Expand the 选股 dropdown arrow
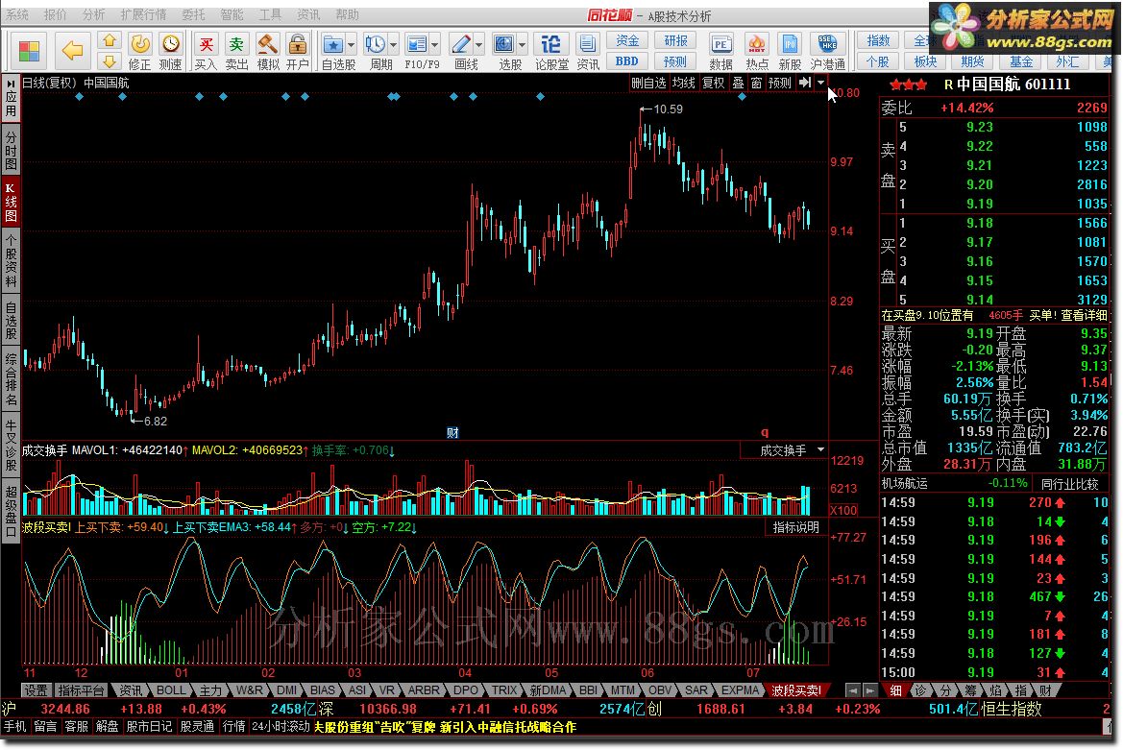 (x=522, y=45)
